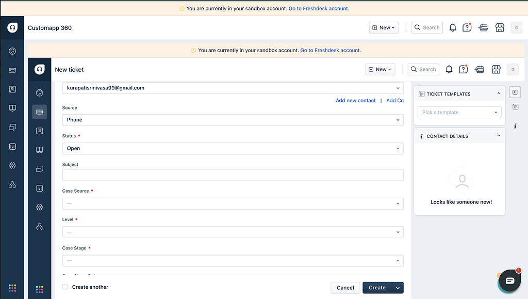Collapse the Contact Details panel

click(498, 136)
